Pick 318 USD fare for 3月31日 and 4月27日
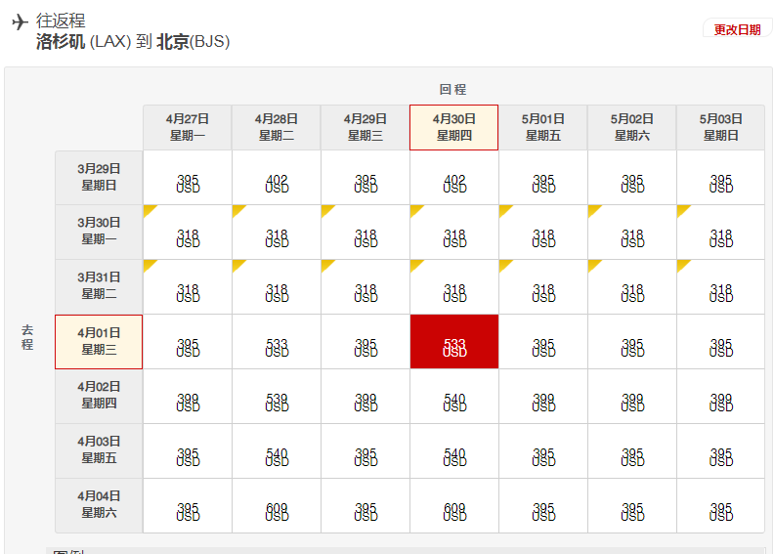Viewport: 774px width, 554px height. click(x=188, y=287)
